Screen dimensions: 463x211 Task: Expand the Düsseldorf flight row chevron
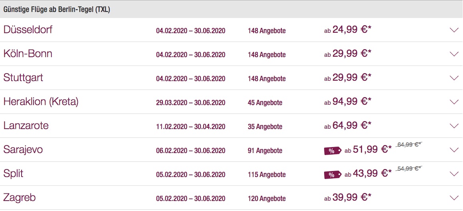coord(454,30)
